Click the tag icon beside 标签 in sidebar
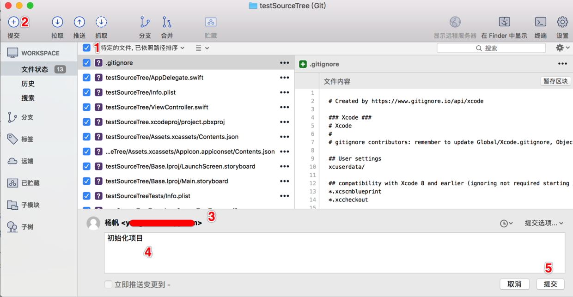Viewport: 573px width, 297px height. [x=12, y=139]
